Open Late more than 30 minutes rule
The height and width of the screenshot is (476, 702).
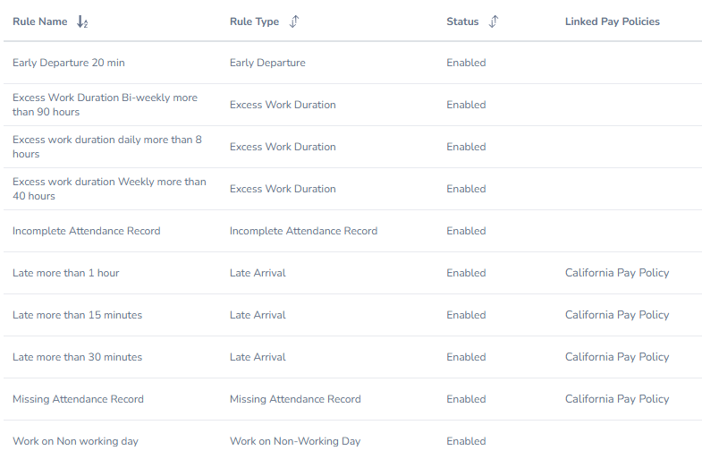[x=77, y=357]
